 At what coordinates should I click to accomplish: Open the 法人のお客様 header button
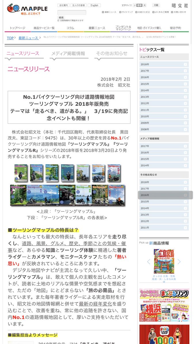tap(79, 5)
